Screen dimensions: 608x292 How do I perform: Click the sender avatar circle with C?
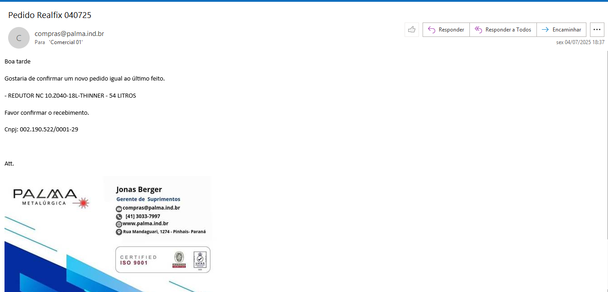tap(19, 38)
